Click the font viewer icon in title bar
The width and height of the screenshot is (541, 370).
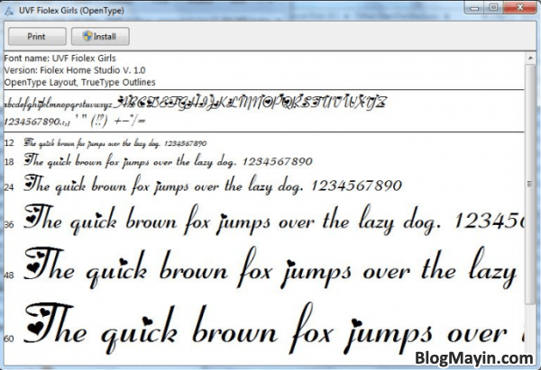pyautogui.click(x=9, y=8)
